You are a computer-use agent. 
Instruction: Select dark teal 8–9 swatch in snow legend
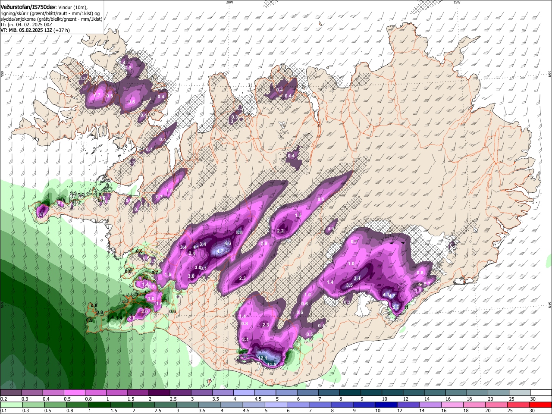pos(350,393)
